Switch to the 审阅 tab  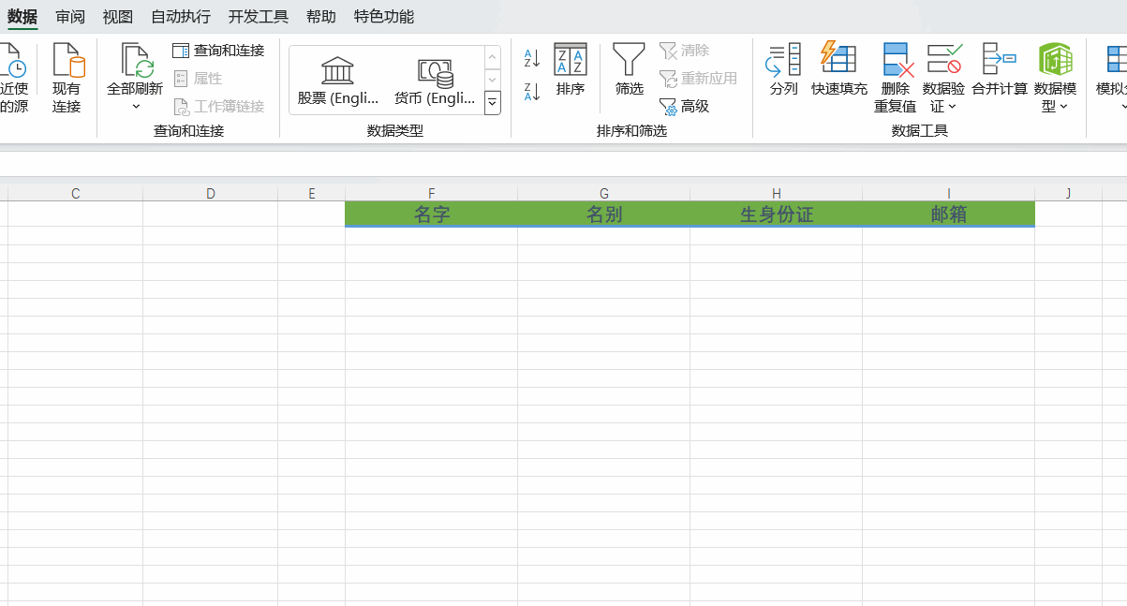(x=70, y=17)
